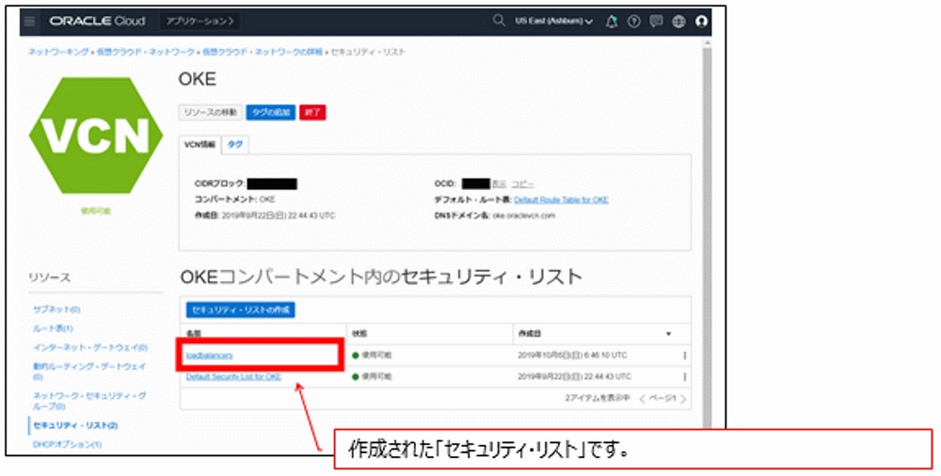
Task: Open Default Security List for OKE link
Action: [233, 377]
